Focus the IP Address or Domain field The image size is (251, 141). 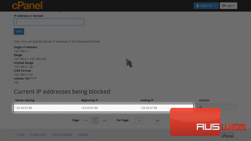pos(49,22)
